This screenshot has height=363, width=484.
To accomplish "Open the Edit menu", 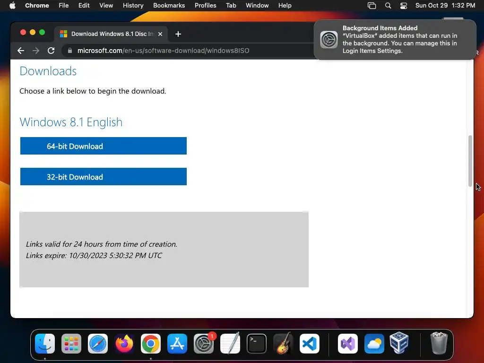I will point(84,6).
